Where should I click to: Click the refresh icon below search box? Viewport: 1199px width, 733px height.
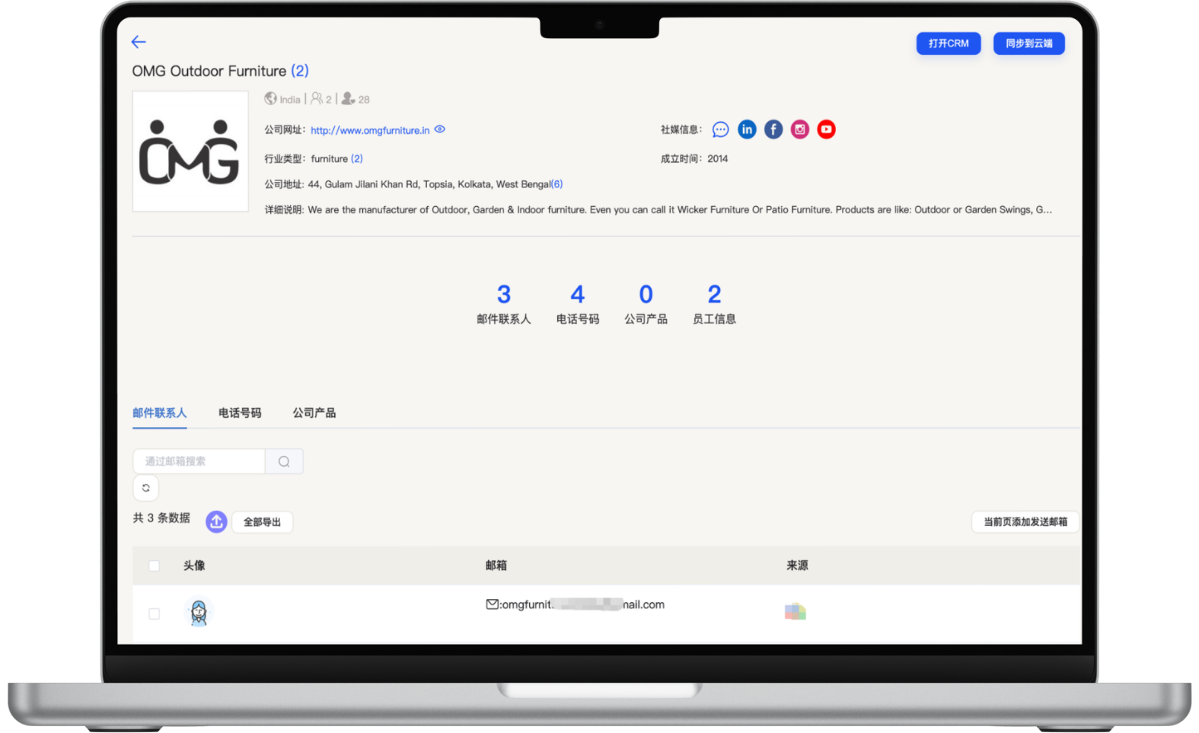click(145, 488)
